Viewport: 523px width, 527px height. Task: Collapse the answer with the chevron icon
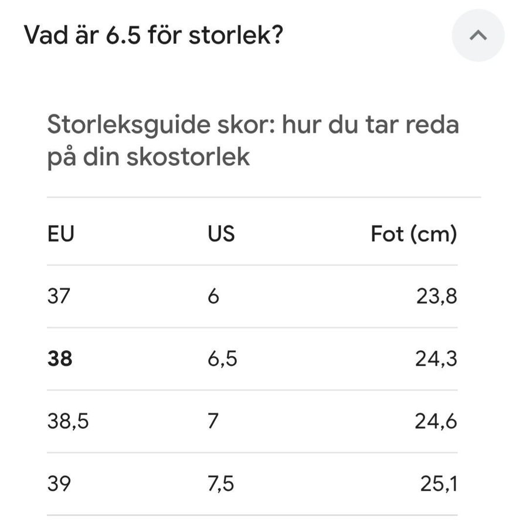pos(478,36)
